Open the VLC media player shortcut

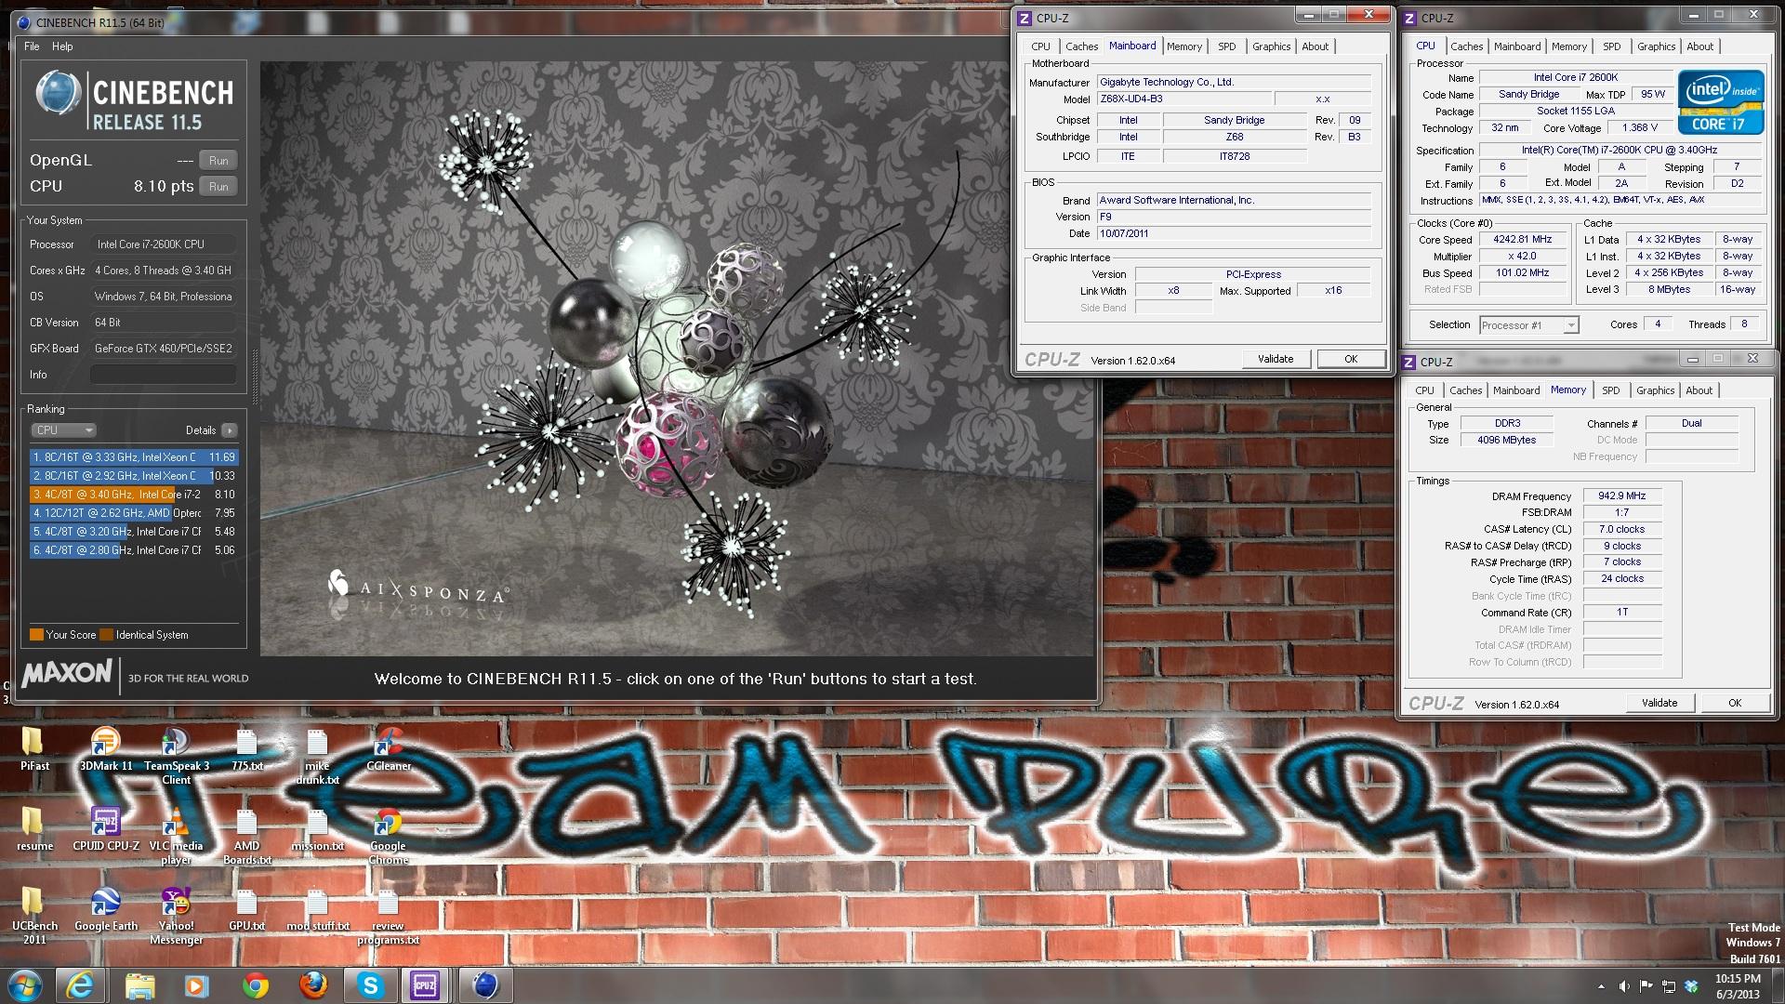(x=176, y=835)
